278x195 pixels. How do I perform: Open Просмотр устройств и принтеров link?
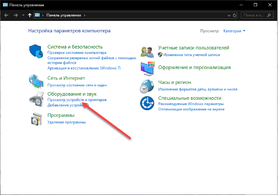pyautogui.click(x=77, y=100)
